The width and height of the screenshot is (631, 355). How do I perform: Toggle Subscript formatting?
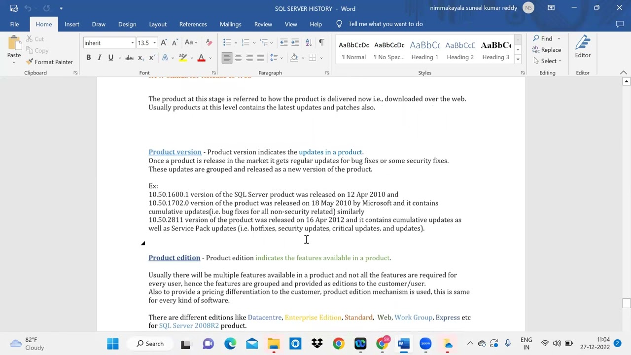point(140,58)
